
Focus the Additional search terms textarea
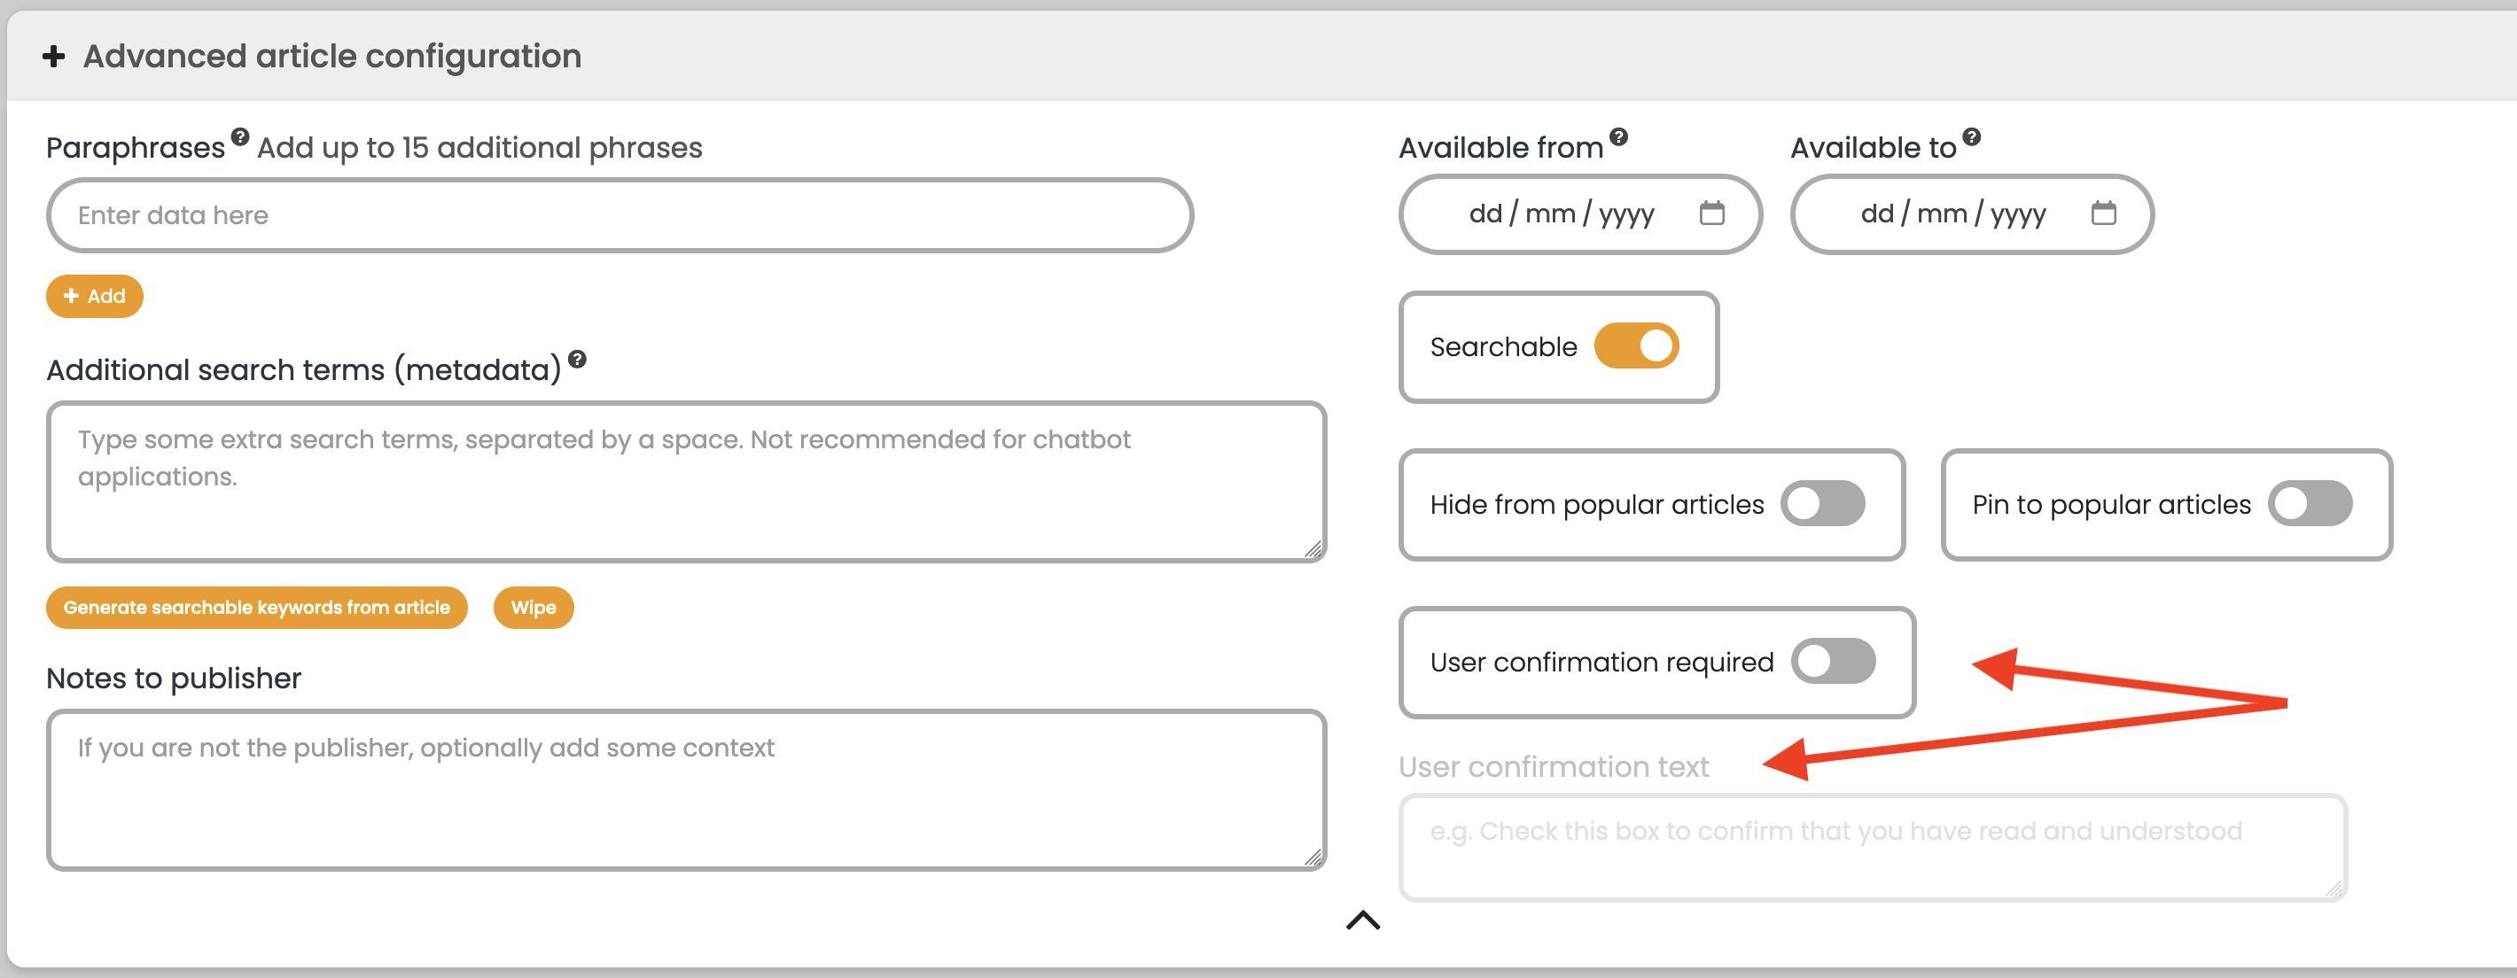click(686, 482)
